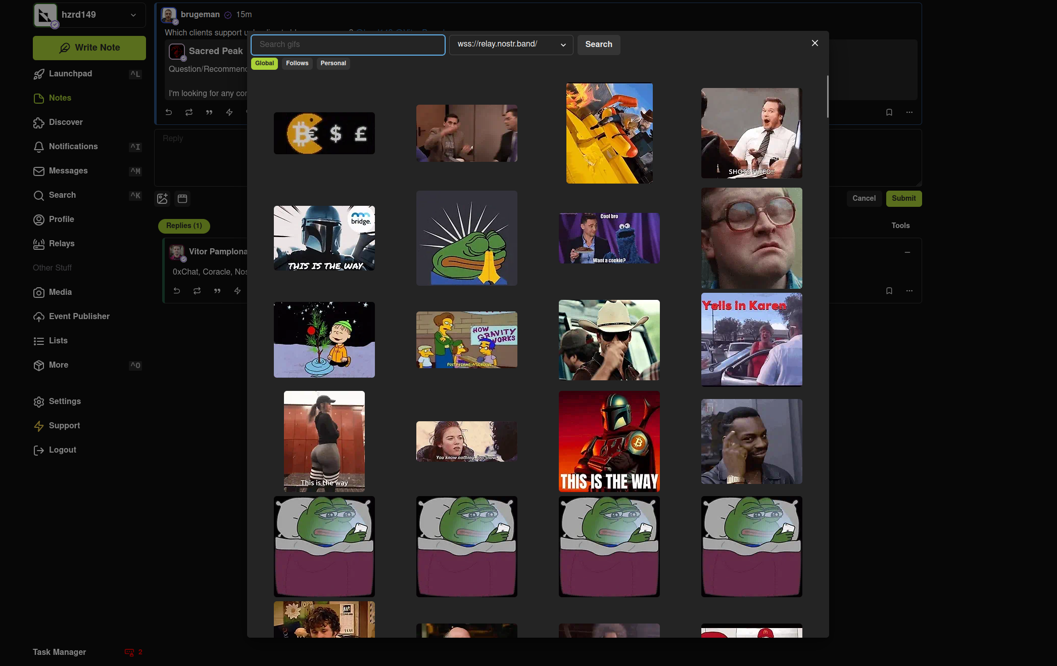Viewport: 1057px width, 666px height.
Task: Pick the Cookie Monster Cool bro gif
Action: pos(609,238)
